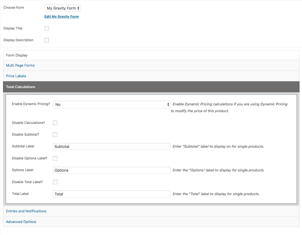Select the 'Enter the "Total" label' help text
This screenshot has height=235, width=302.
216,194
